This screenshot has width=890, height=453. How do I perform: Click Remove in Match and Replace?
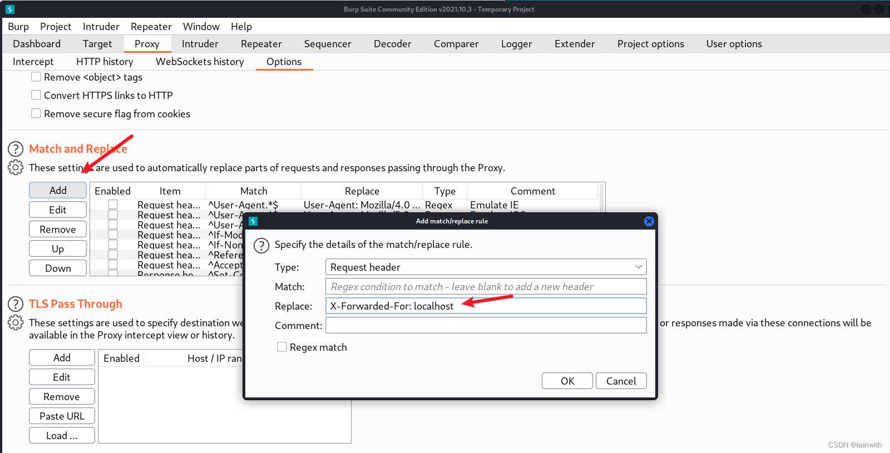click(58, 229)
